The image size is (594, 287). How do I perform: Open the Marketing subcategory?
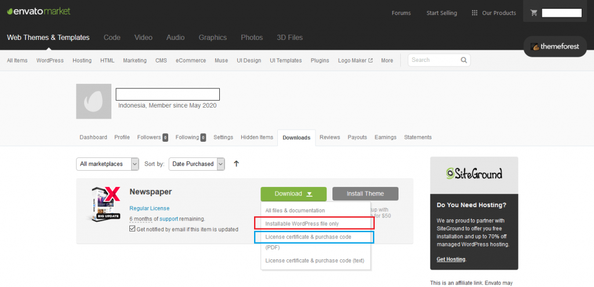coord(135,60)
